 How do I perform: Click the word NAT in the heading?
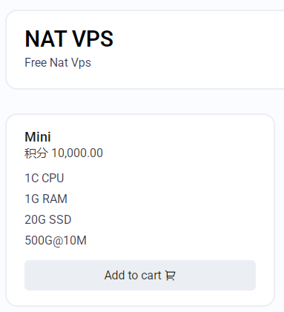pyautogui.click(x=46, y=39)
